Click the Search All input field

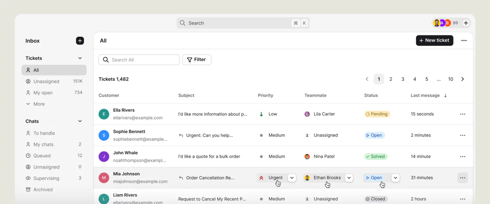point(139,60)
